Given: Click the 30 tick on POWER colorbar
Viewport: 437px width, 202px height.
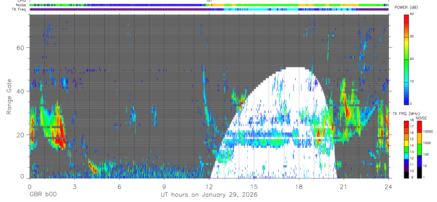Looking at the screenshot, I should [412, 37].
